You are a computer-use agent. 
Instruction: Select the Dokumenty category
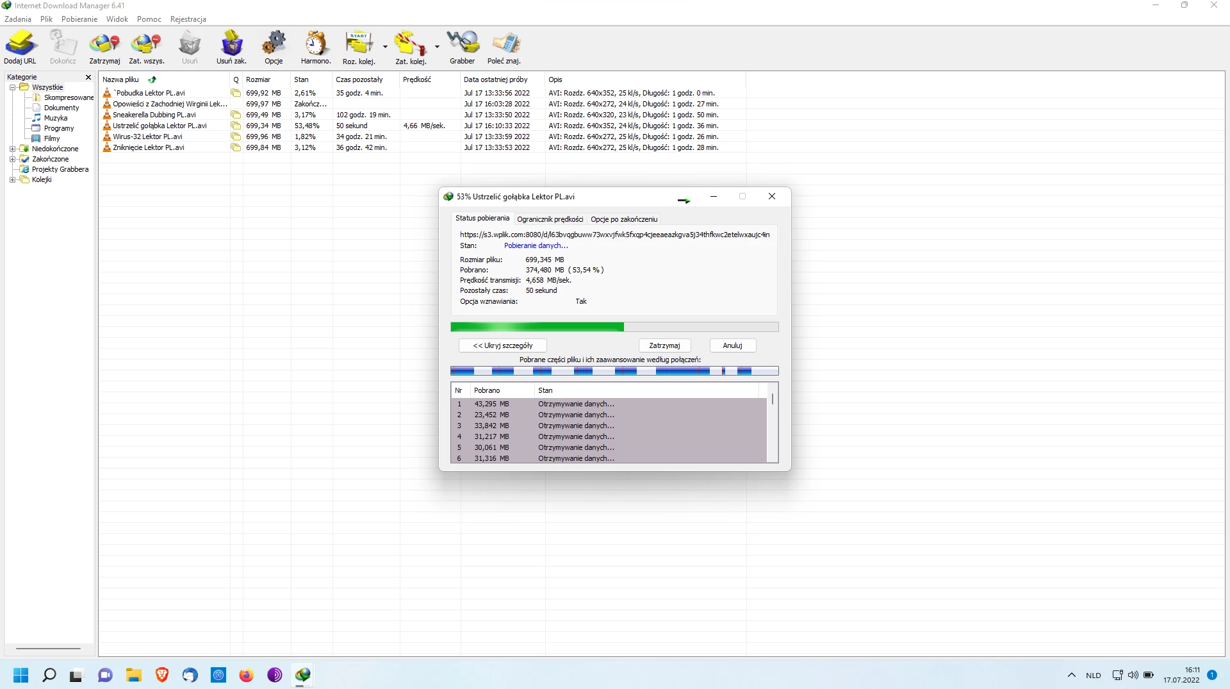tap(61, 108)
